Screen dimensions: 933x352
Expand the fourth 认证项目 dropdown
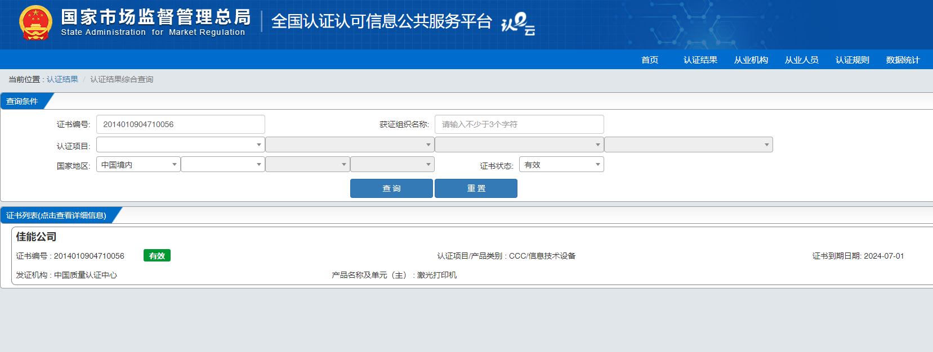click(689, 145)
